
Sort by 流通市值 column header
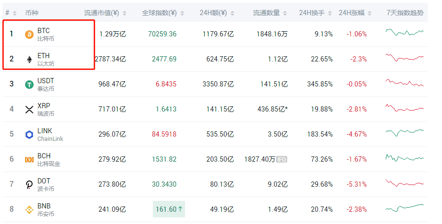105,13
